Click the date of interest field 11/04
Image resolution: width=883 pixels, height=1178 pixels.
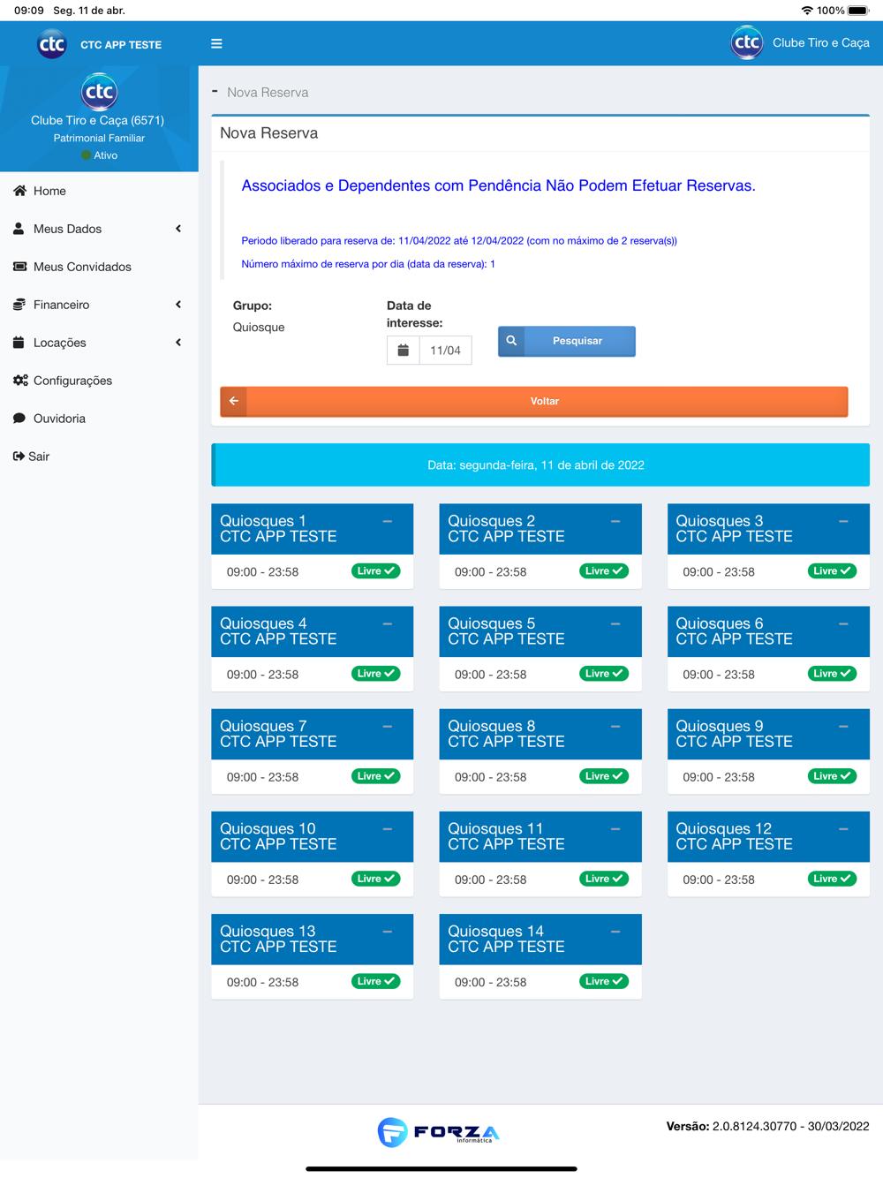(445, 351)
